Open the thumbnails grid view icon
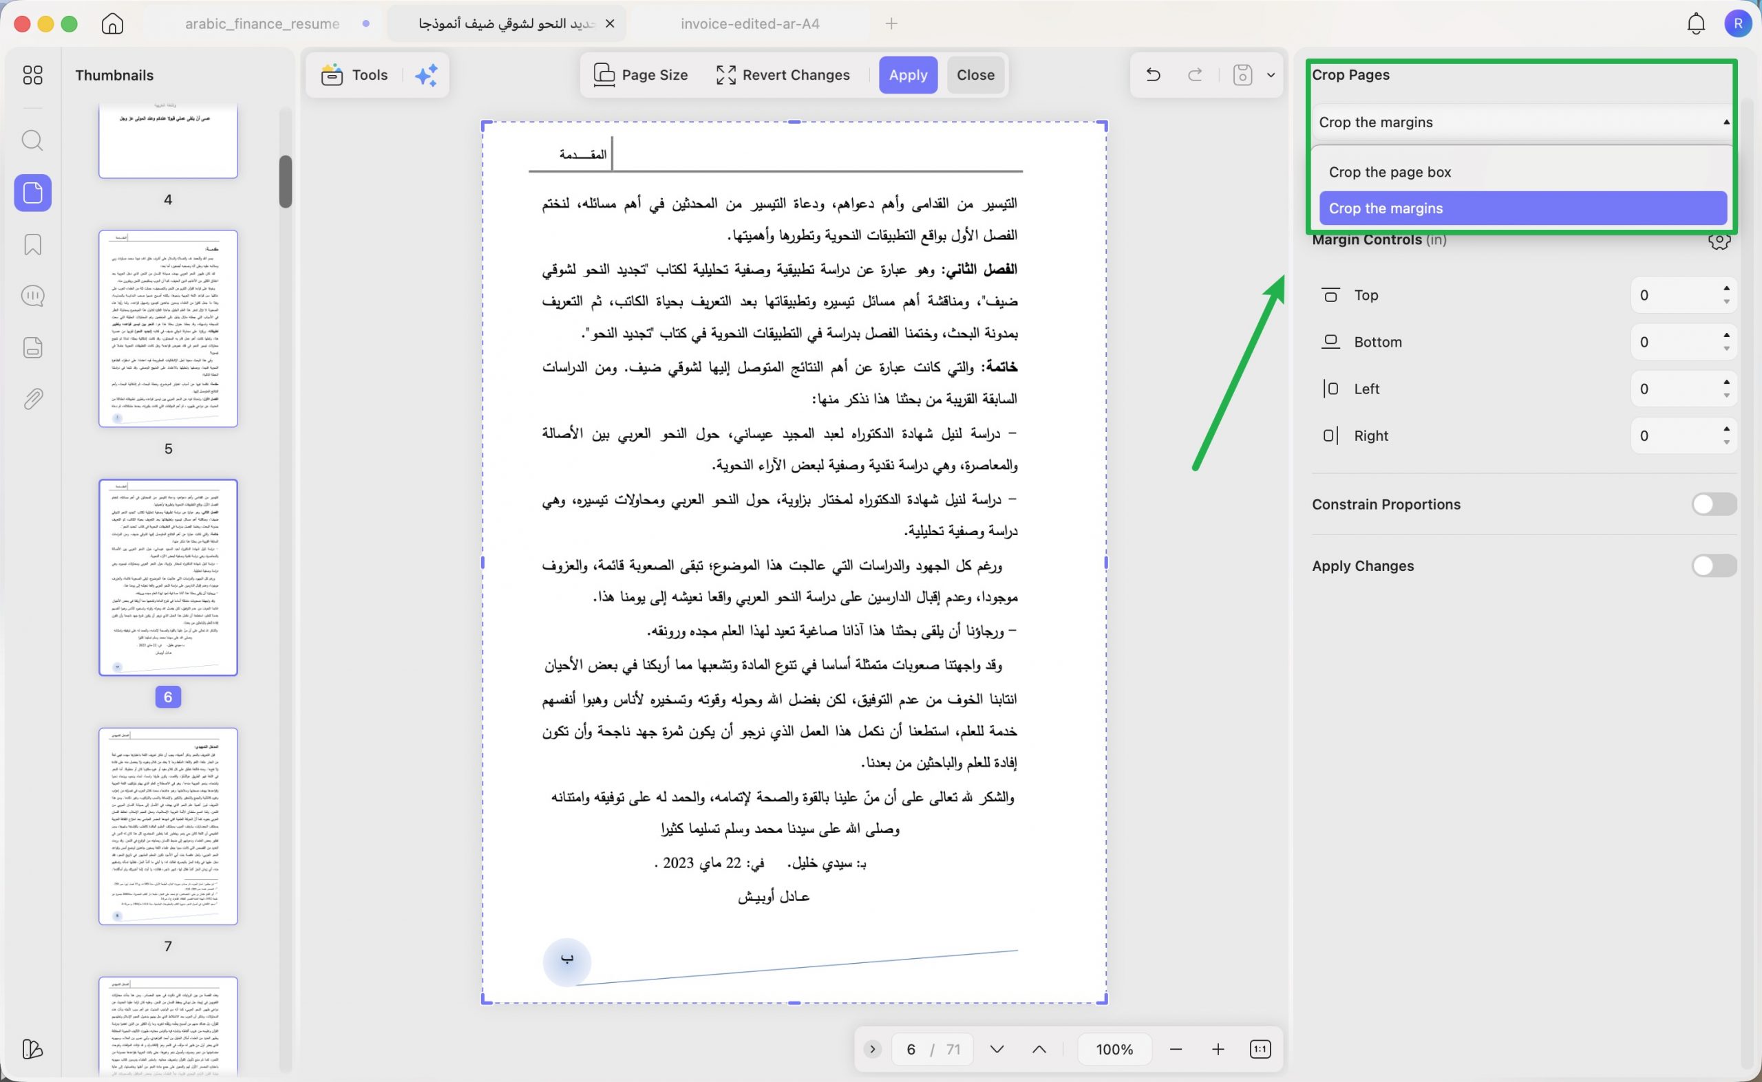This screenshot has height=1082, width=1762. tap(33, 75)
